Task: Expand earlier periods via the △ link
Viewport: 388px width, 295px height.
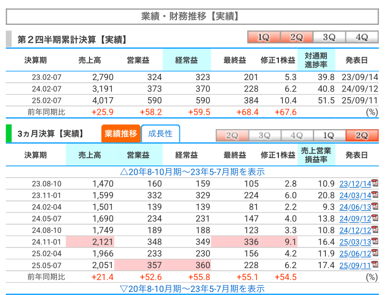Action: (192, 172)
